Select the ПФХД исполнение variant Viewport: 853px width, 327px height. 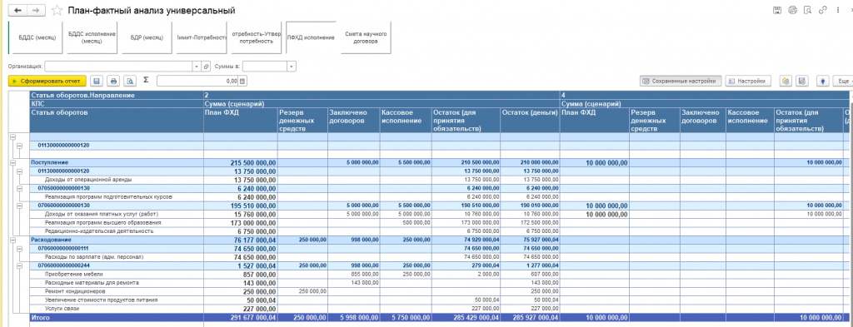coord(311,37)
